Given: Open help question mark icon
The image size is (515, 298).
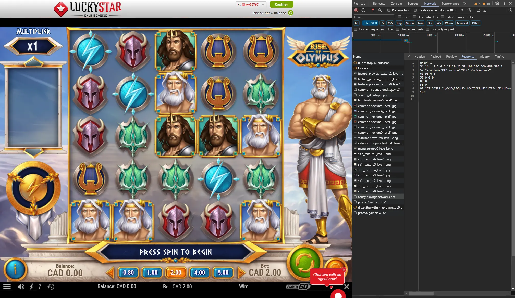Looking at the screenshot, I should pyautogui.click(x=40, y=287).
